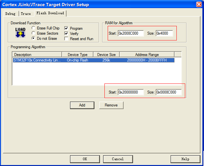Switch to the Debug tab
This screenshot has width=204, height=166.
(10, 14)
